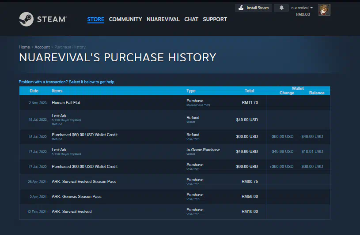Viewport: 360px width, 235px height.
Task: Click the $49.99 USD refund total
Action: (247, 119)
